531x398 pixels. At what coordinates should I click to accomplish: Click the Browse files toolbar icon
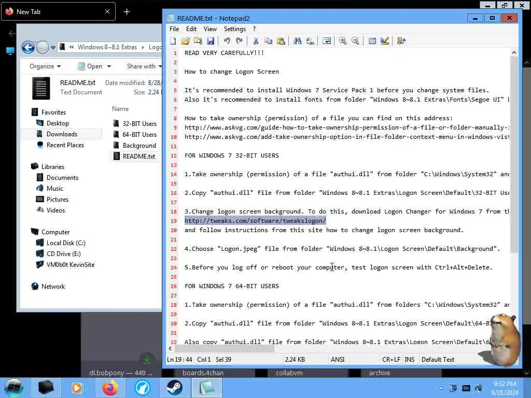click(198, 41)
